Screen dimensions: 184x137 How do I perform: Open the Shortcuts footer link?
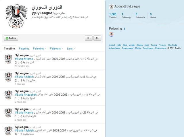172,45
